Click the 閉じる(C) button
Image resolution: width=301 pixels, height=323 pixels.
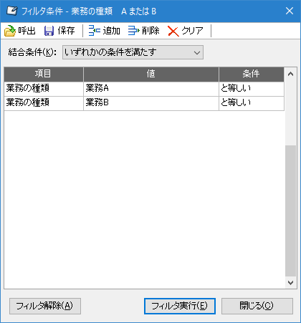pos(257,306)
